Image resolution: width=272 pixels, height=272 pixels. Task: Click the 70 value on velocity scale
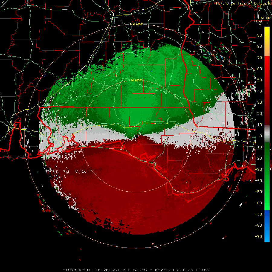click(x=260, y=58)
